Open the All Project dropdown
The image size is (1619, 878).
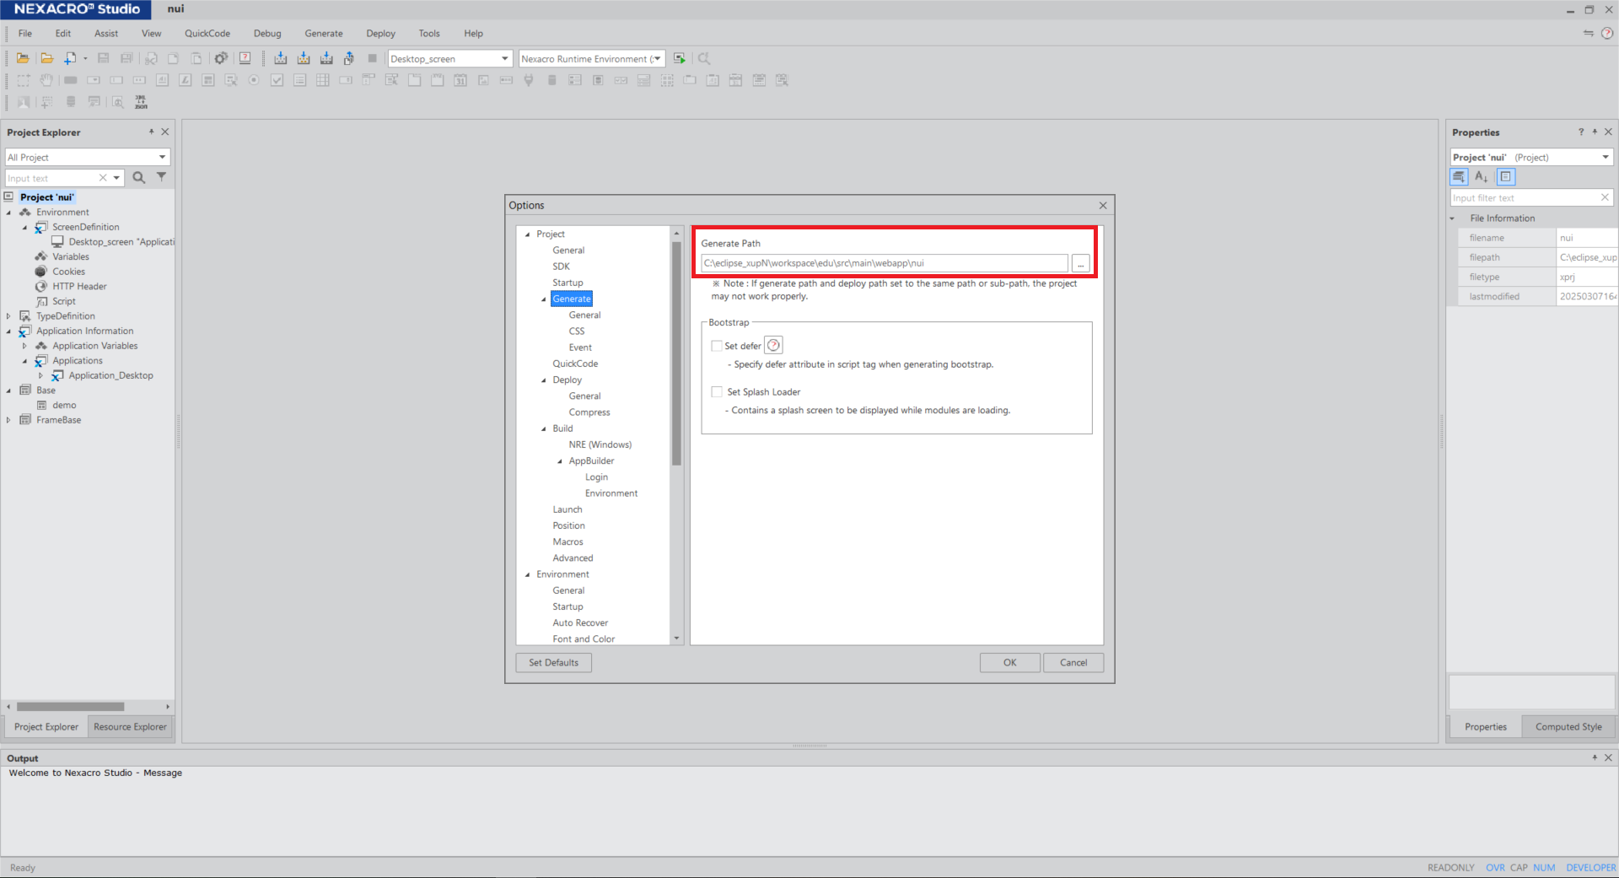[162, 158]
